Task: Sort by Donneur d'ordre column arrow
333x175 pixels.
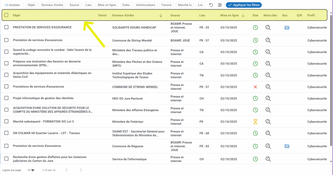Action: click(161, 15)
